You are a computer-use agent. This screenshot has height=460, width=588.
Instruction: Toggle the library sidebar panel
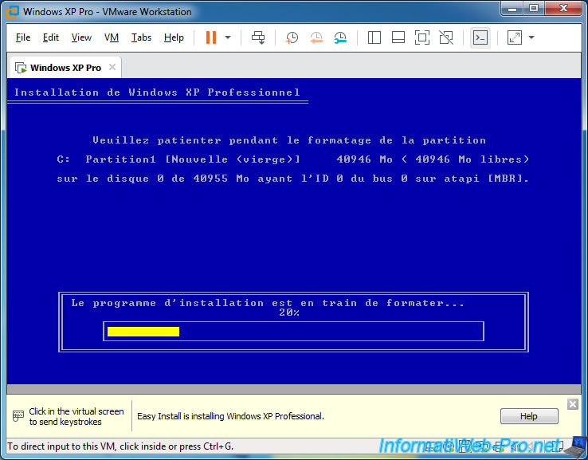(374, 37)
